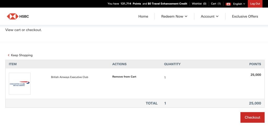The image size is (268, 126).
Task: Click the British Airways Executive Club item name
Action: (x=69, y=77)
